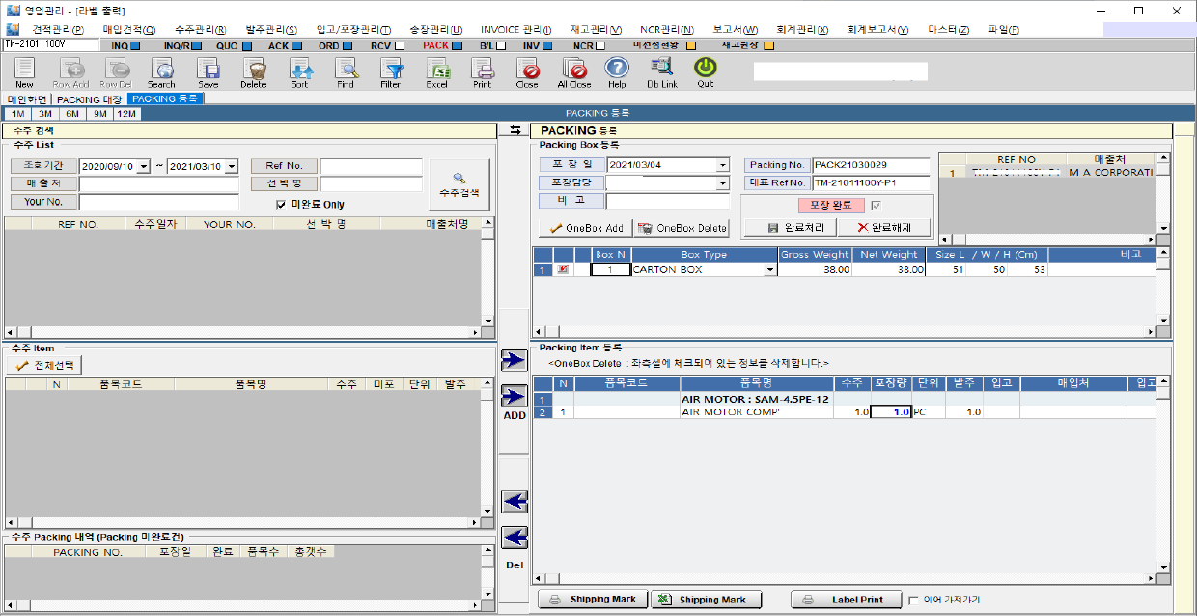Toggle the 미완료 Only checkbox
1197x616 pixels.
tap(281, 204)
